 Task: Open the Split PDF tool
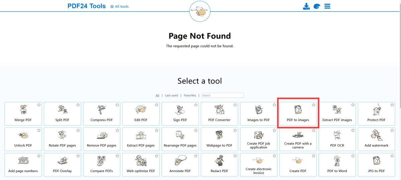click(62, 113)
